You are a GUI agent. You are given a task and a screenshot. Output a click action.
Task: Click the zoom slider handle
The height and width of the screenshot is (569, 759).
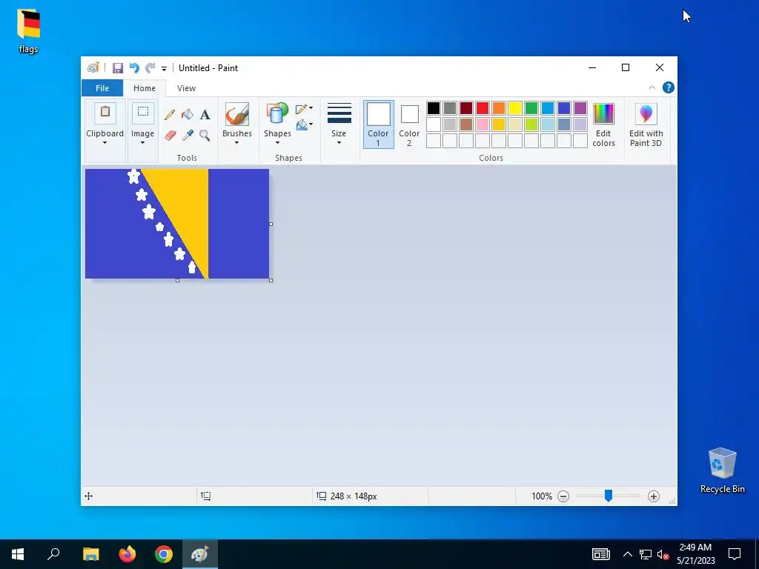point(609,496)
